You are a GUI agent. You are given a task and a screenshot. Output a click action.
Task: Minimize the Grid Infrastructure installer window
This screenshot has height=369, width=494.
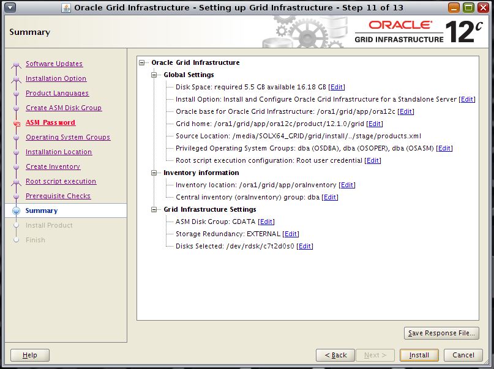point(454,7)
